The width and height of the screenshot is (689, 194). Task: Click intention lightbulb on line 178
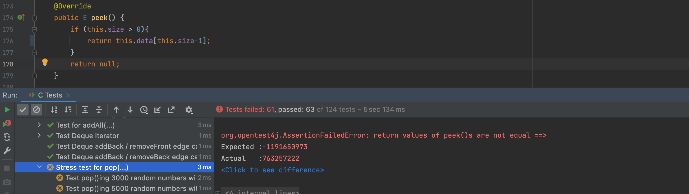tap(45, 62)
